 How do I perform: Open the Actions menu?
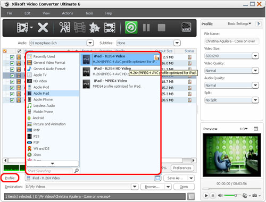[x=68, y=13]
